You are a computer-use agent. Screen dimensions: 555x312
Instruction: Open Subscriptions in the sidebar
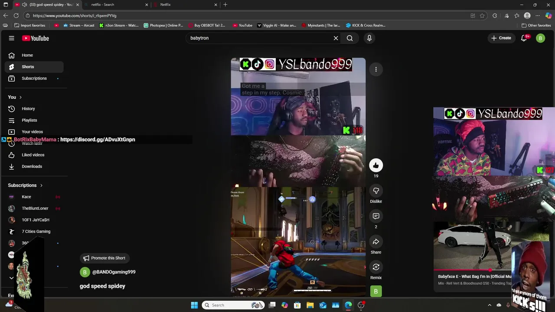(x=34, y=78)
